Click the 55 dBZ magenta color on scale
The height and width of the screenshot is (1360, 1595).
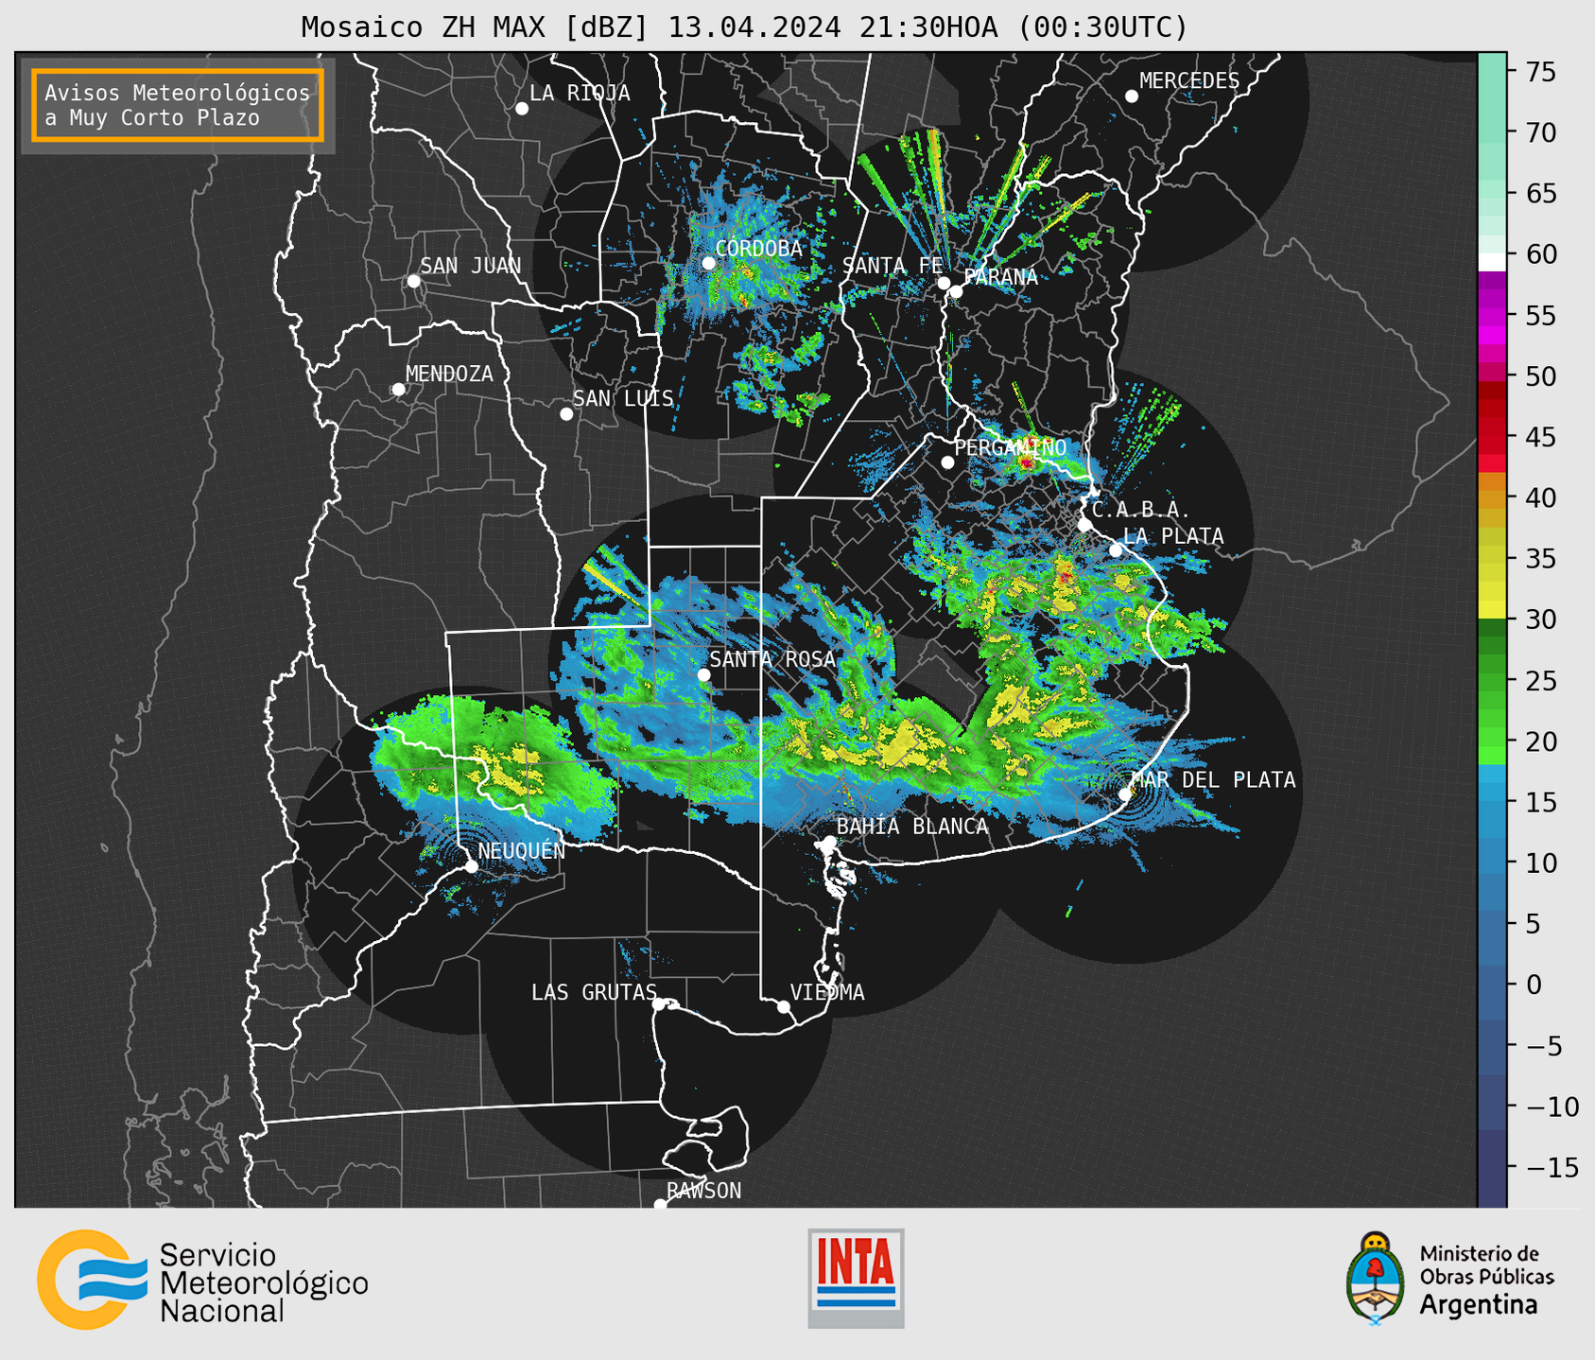coord(1493,316)
